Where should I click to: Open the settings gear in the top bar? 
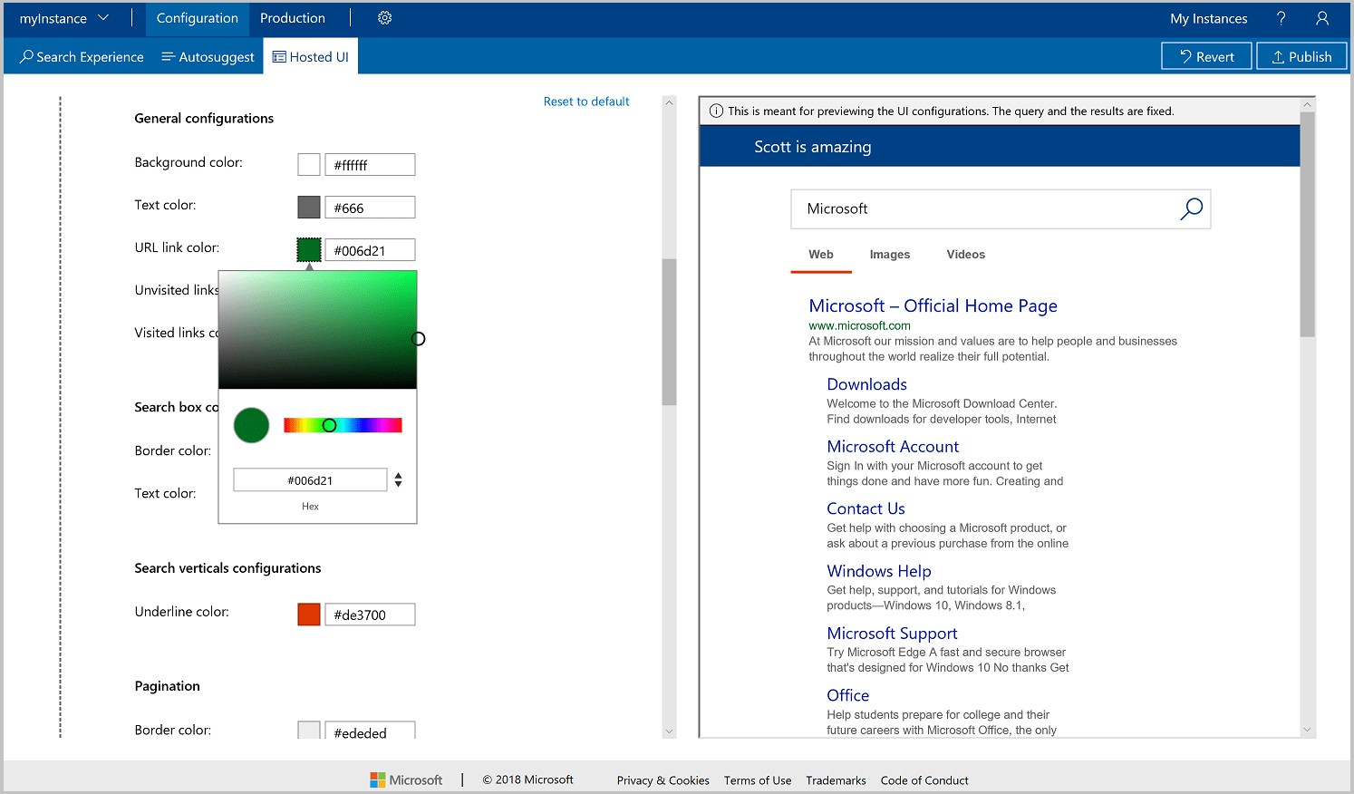point(384,17)
